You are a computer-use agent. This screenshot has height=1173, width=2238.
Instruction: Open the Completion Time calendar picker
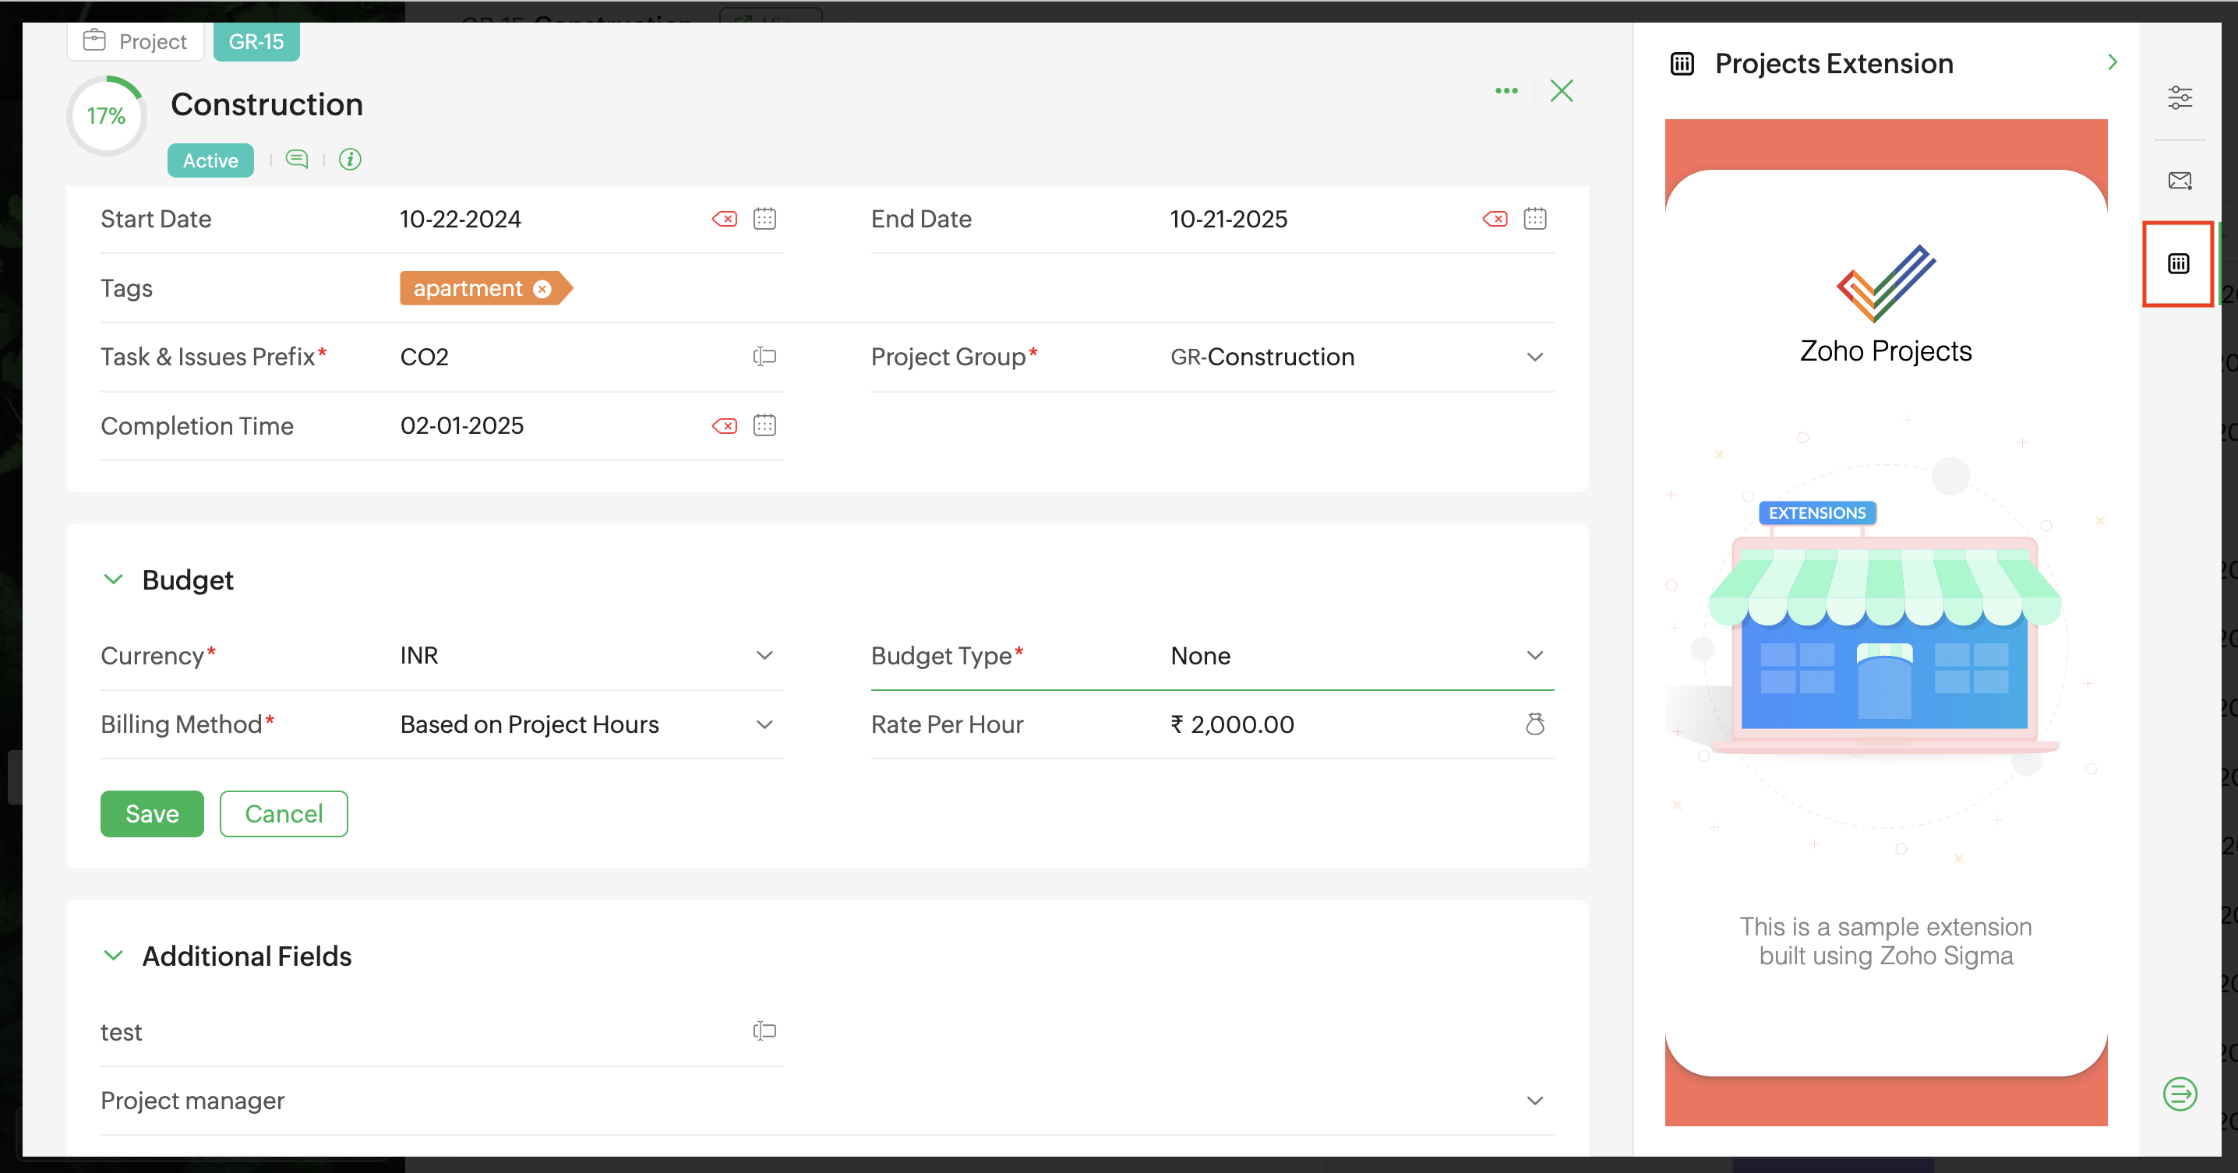[764, 425]
